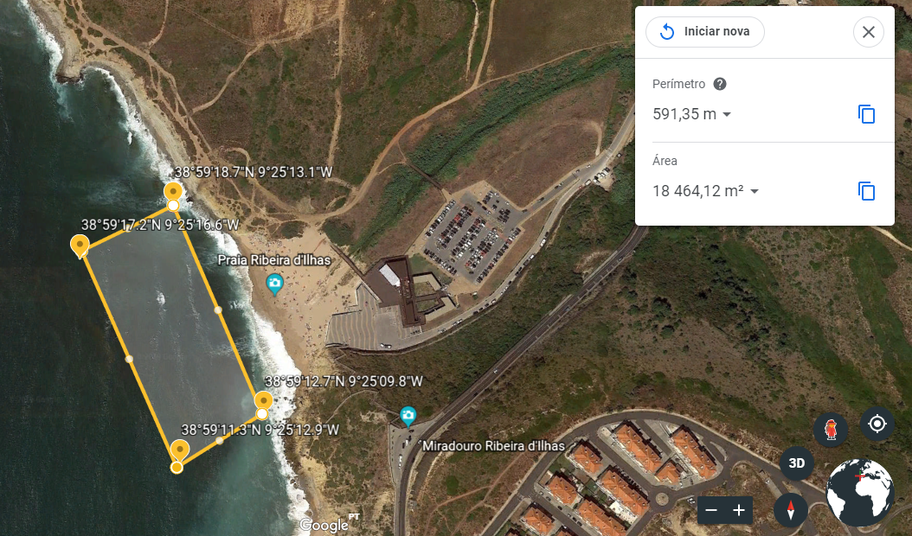
Task: Select the polygon vertex pin at 38°59'18.7"N
Action: click(173, 192)
